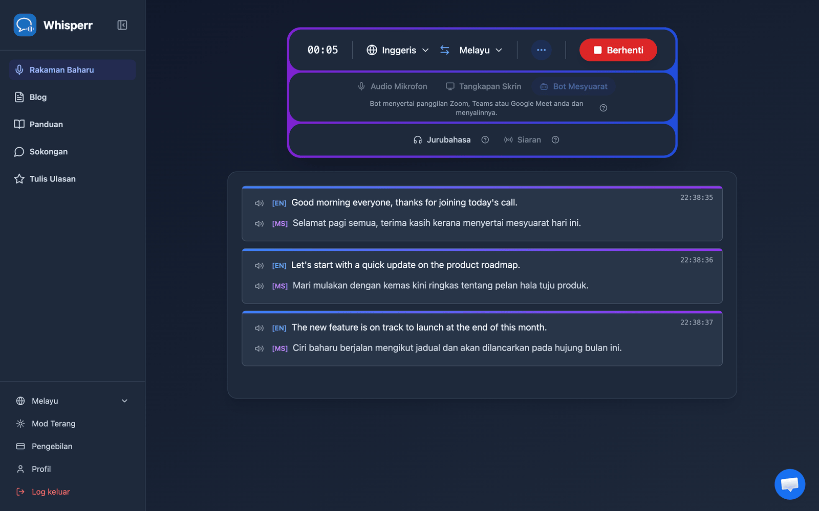
Task: Play audio for "Good morning everyone" line
Action: click(260, 203)
